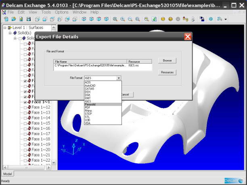Open the Edit menu
This screenshot has height=185, width=247.
(21, 12)
